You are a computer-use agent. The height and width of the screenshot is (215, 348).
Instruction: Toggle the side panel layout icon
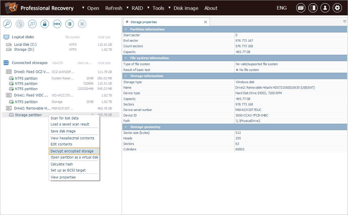pyautogui.click(x=313, y=8)
